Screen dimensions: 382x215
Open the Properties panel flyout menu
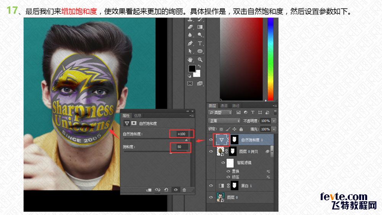click(192, 116)
